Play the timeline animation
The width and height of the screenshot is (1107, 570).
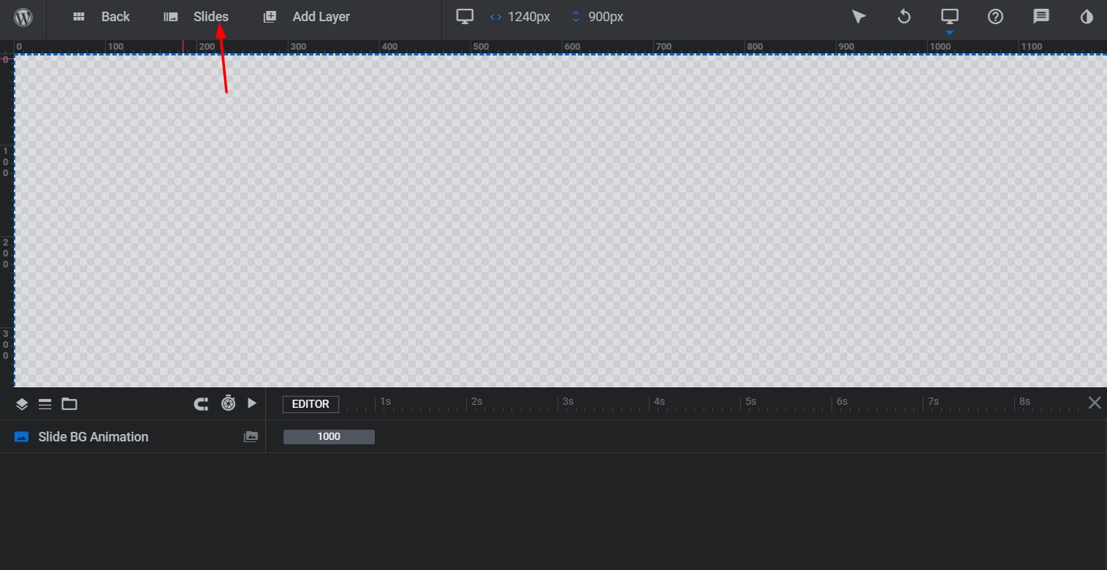[x=252, y=403]
